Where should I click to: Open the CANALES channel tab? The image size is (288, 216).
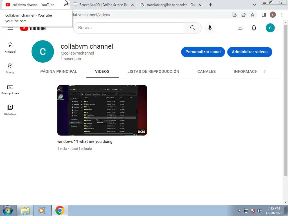(206, 71)
